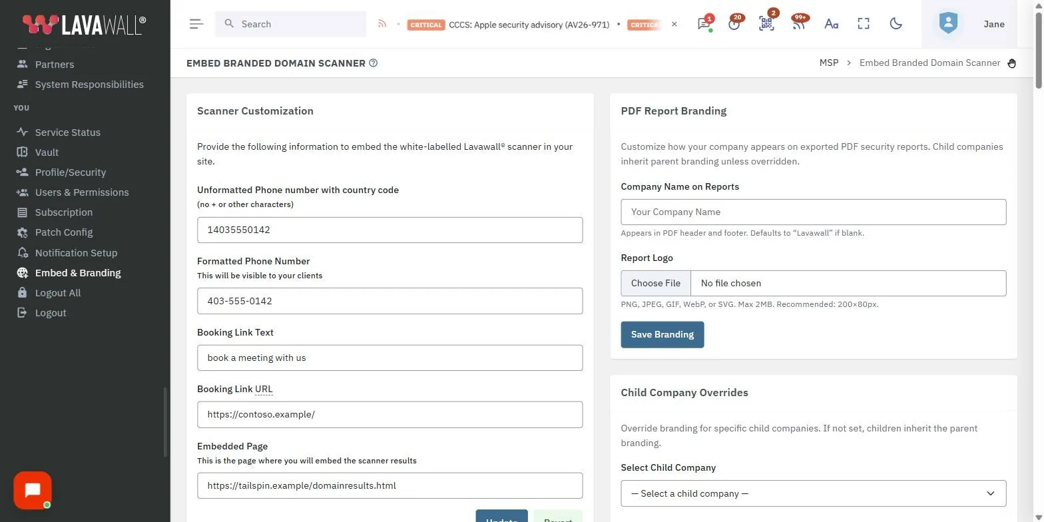Open the Vault sidebar item
This screenshot has height=522, width=1044.
click(x=47, y=152)
